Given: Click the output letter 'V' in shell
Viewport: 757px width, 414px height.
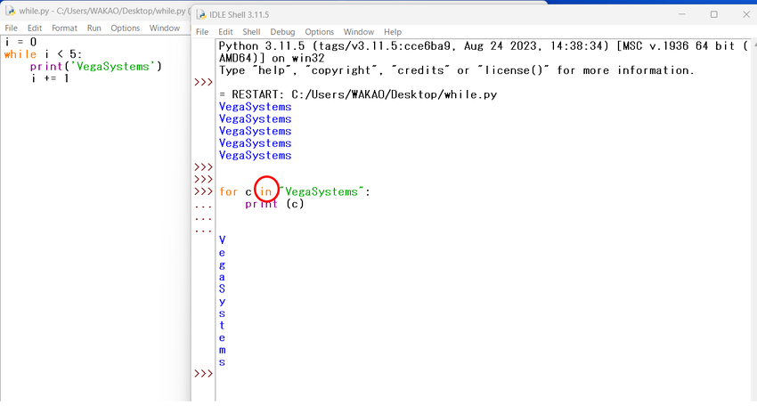Looking at the screenshot, I should point(222,239).
